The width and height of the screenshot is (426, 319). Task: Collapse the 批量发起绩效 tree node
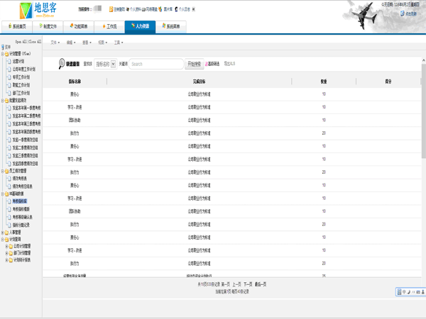click(2, 101)
